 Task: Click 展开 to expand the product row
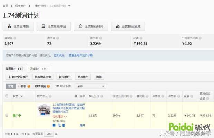[82, 125]
